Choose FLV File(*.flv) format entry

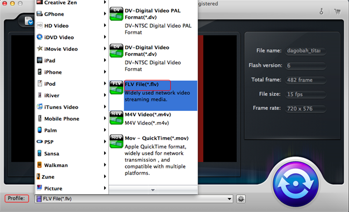[x=153, y=96]
